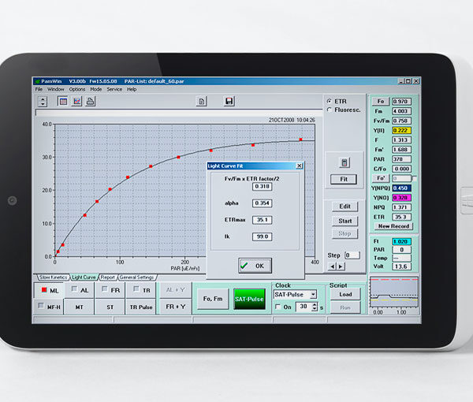Click the Fo button in parameters panel
The height and width of the screenshot is (402, 473).
[x=381, y=102]
